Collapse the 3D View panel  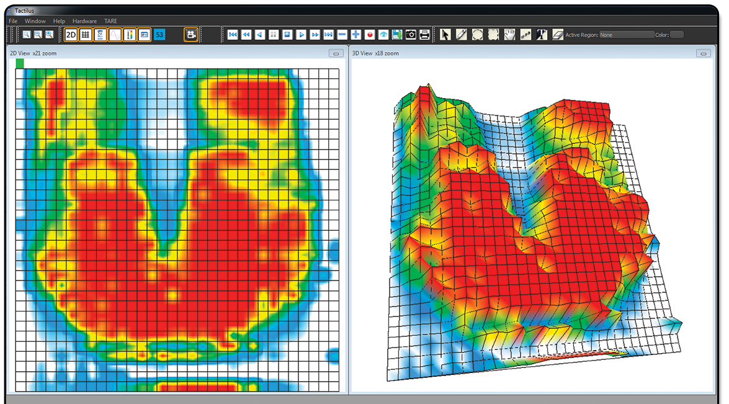[x=704, y=53]
